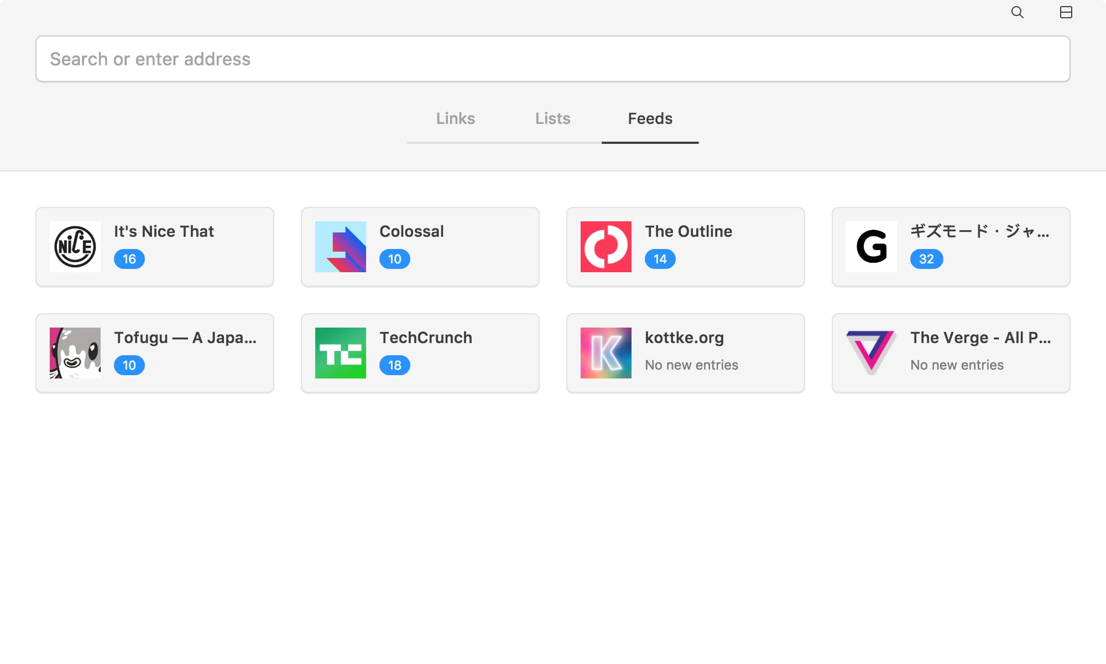The width and height of the screenshot is (1106, 664).
Task: Click the Gizmodo G logo
Action: [872, 247]
